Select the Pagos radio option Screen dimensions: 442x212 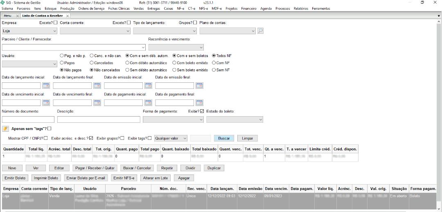click(62, 63)
